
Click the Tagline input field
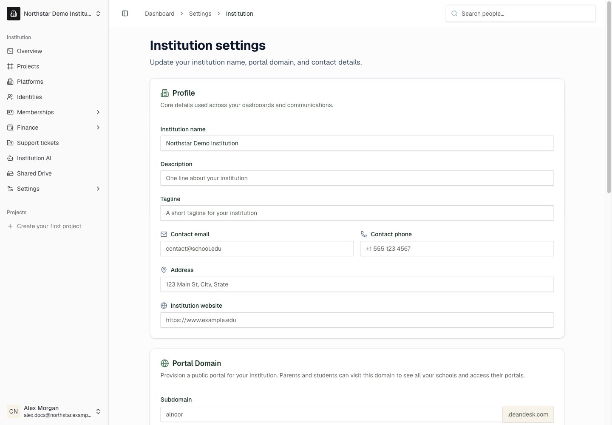pos(357,213)
